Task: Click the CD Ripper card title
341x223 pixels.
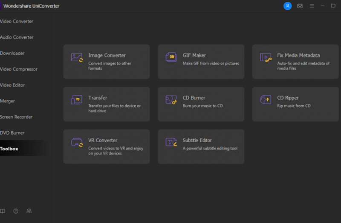Action: [x=288, y=98]
